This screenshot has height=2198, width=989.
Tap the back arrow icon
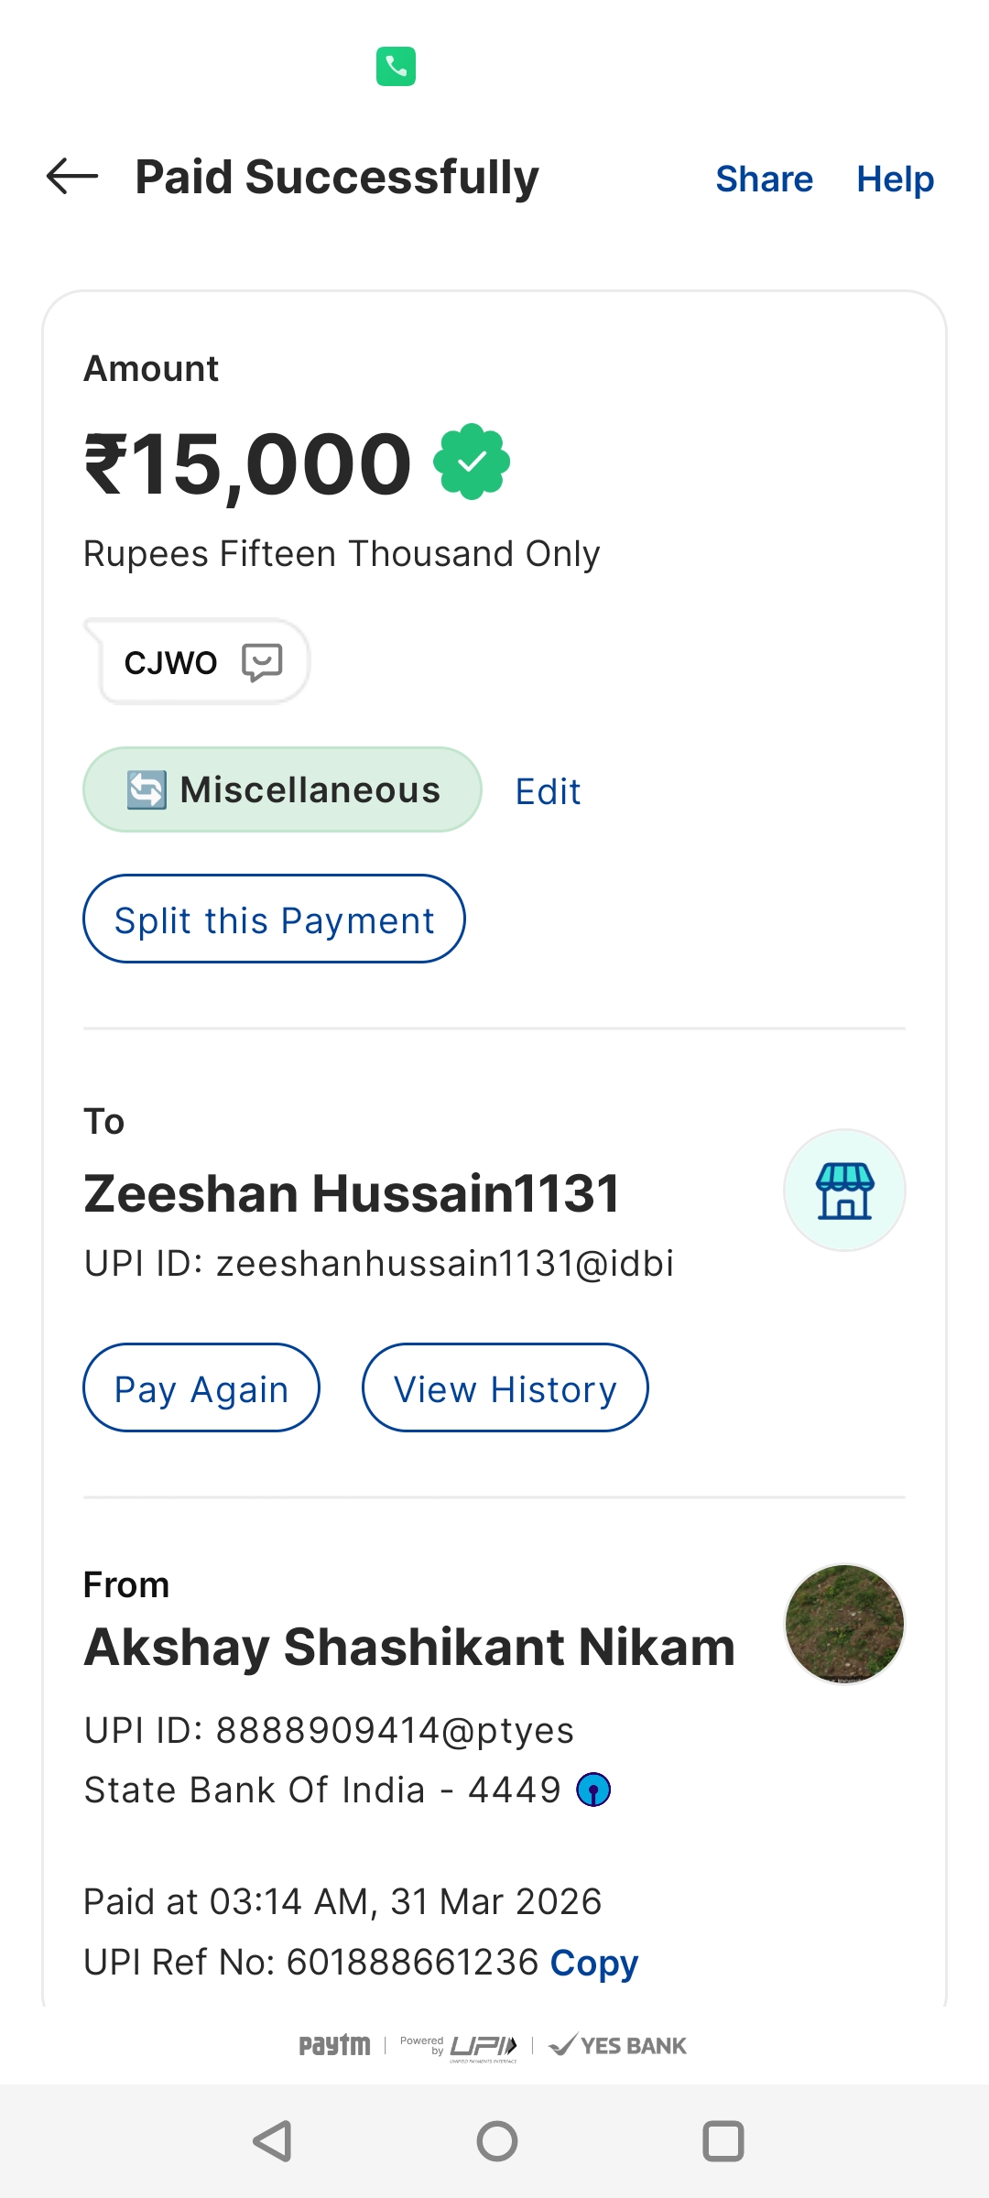(x=72, y=177)
